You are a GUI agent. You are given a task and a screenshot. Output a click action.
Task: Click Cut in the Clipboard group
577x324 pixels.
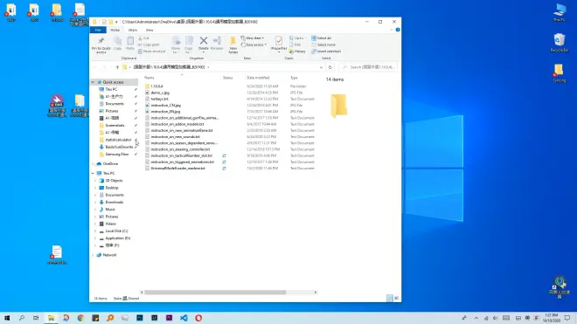pyautogui.click(x=144, y=38)
